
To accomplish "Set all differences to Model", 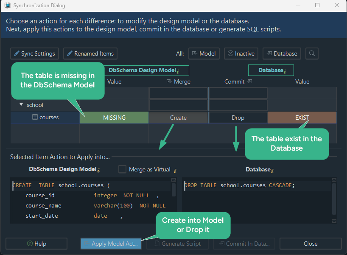I will (204, 53).
